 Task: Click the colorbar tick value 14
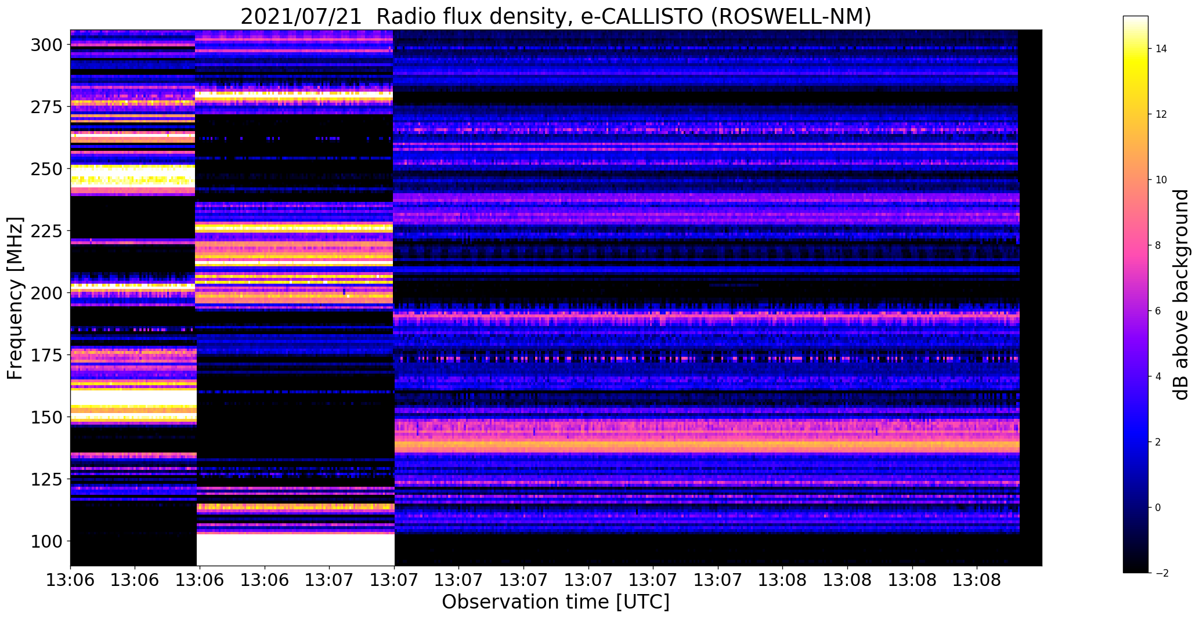coord(1161,49)
